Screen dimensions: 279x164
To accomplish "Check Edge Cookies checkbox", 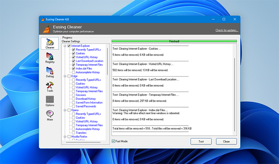I will (74, 83).
